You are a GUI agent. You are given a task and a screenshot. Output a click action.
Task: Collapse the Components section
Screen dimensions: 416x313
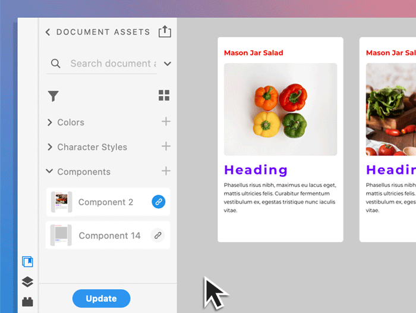coord(50,171)
